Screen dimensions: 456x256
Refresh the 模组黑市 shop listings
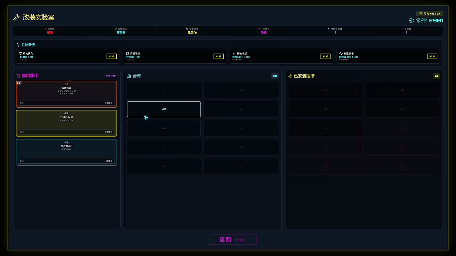111,76
